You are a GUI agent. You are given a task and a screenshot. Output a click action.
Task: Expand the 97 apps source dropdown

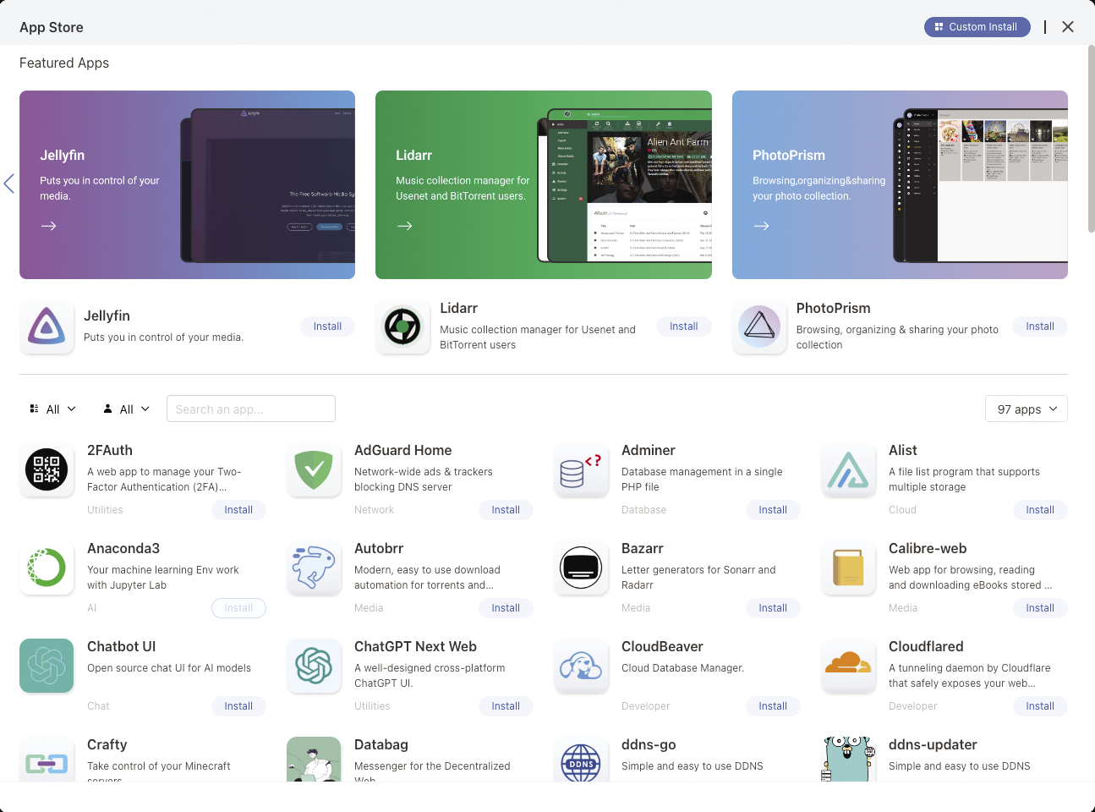1027,409
